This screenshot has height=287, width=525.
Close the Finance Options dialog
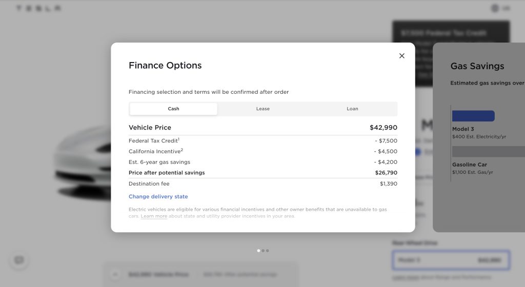pyautogui.click(x=401, y=56)
